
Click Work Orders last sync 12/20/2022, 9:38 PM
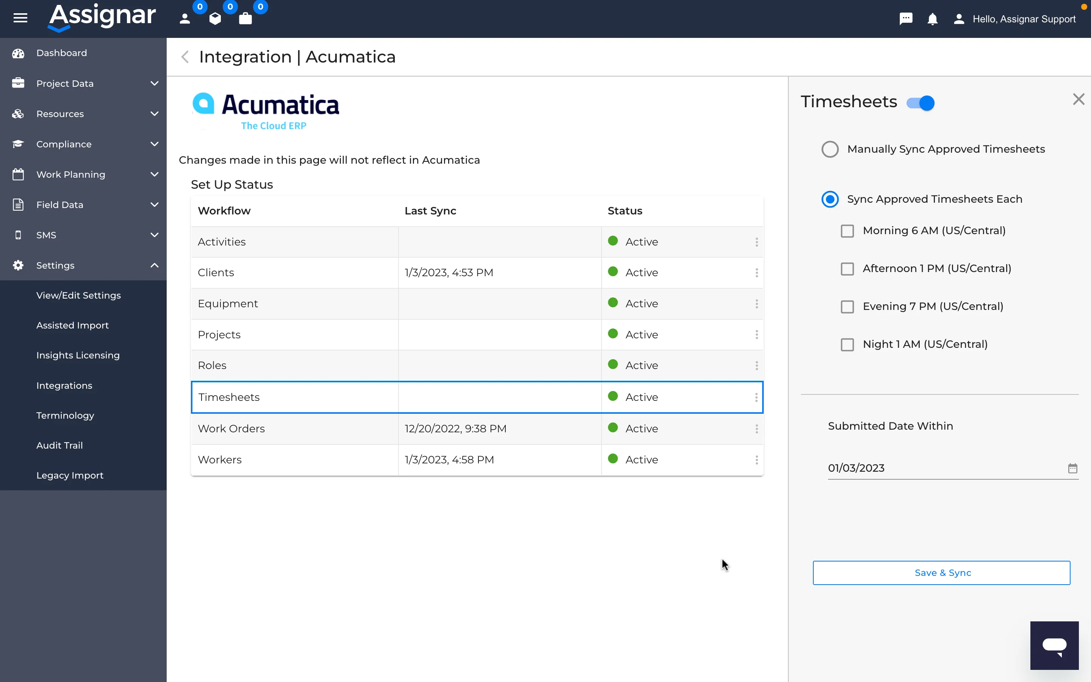point(455,429)
